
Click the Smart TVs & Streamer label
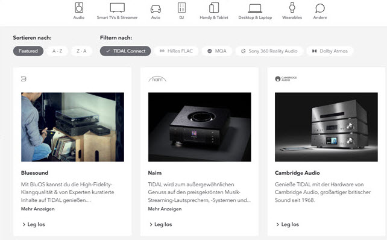pos(117,17)
